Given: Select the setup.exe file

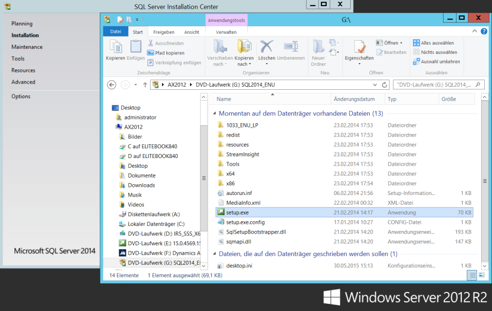Looking at the screenshot, I should (237, 212).
